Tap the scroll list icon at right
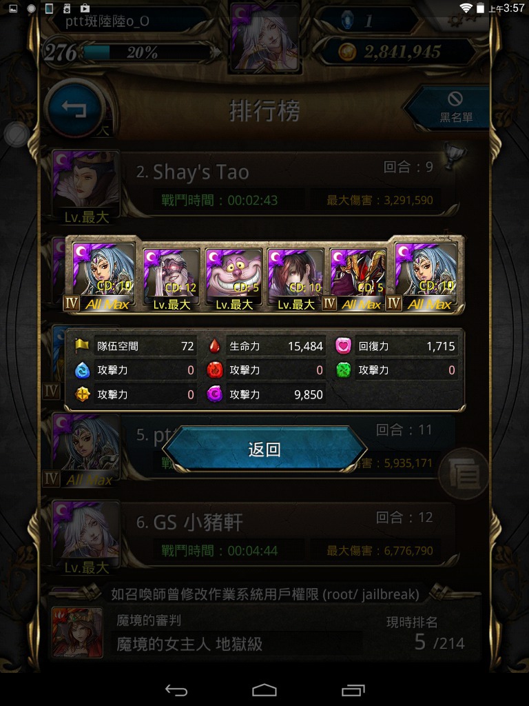The width and height of the screenshot is (529, 706). (464, 474)
